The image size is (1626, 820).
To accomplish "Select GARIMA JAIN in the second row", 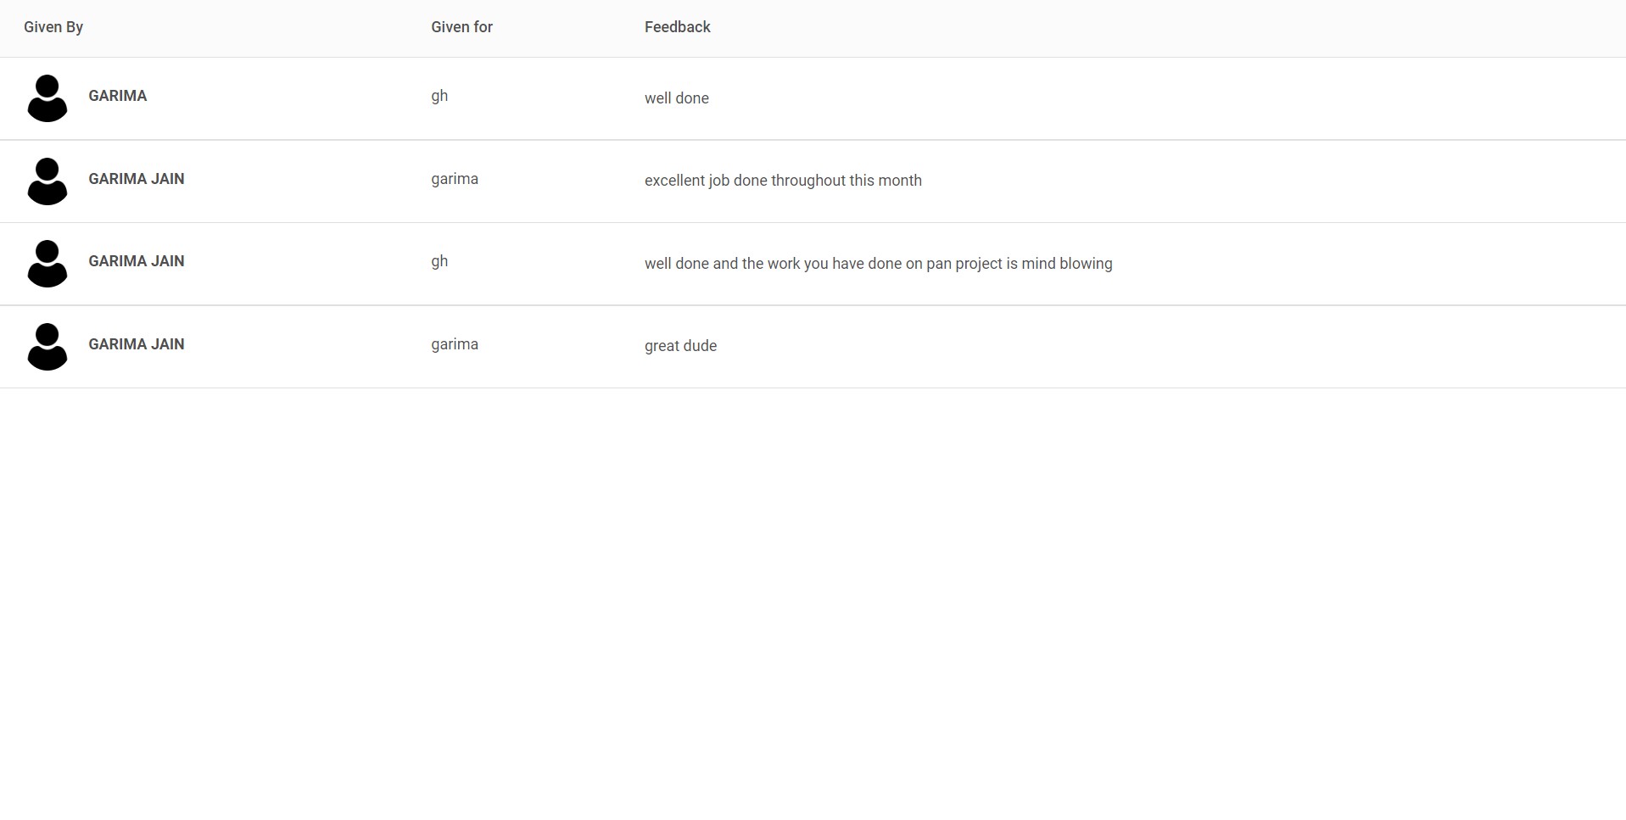I will tap(137, 179).
